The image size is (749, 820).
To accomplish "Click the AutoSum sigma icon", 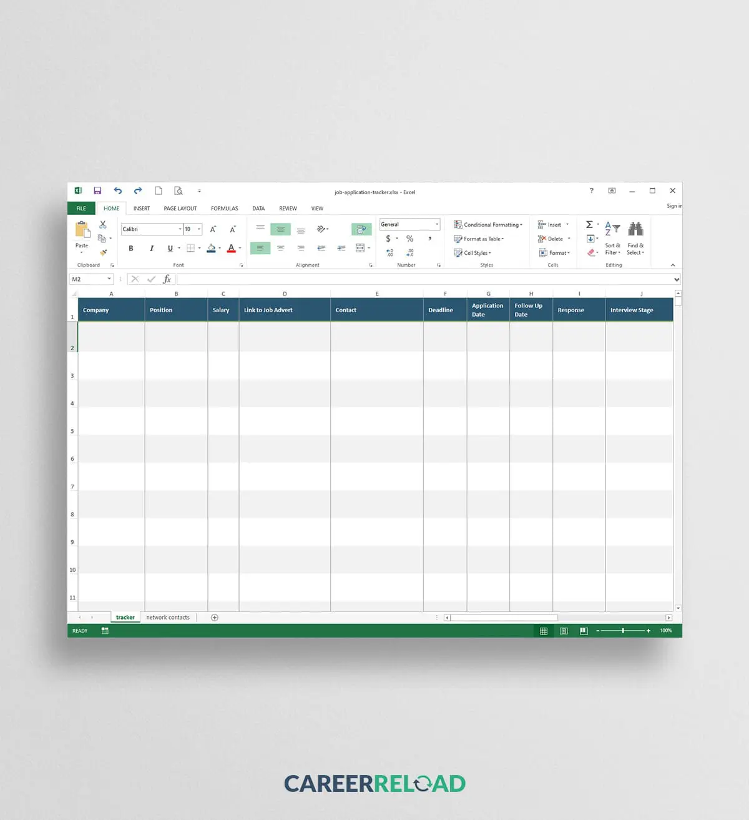I will [589, 225].
